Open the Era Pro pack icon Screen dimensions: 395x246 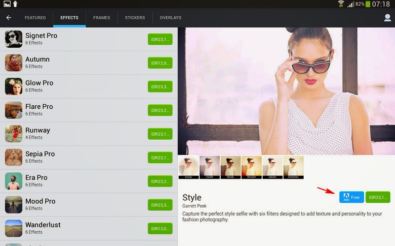pyautogui.click(x=14, y=181)
